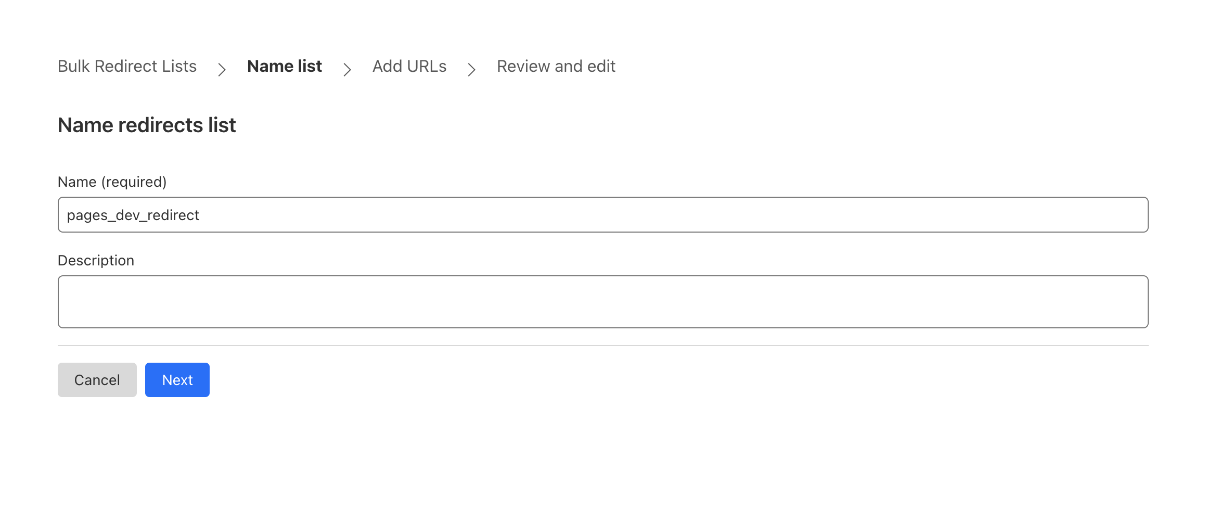Image resolution: width=1208 pixels, height=511 pixels.
Task: Click the Name (required) field label
Action: coord(112,182)
